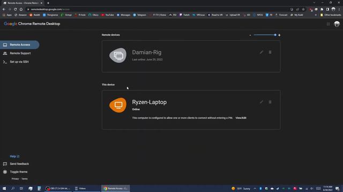Reload the current page

click(16, 10)
